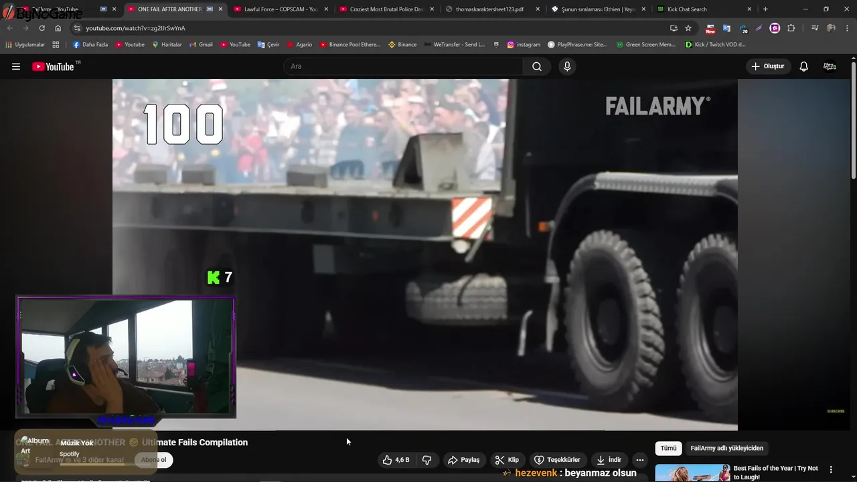Open the Chrome three-dot menu

click(x=847, y=28)
